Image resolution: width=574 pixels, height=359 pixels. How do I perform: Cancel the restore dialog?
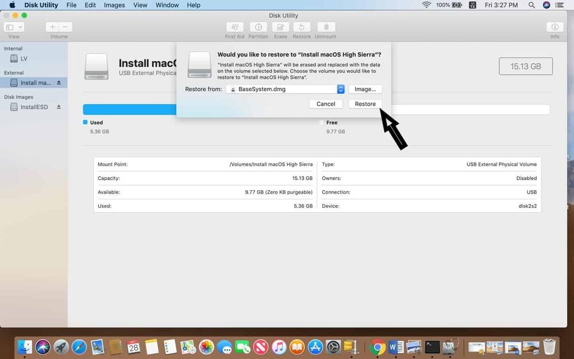[325, 104]
